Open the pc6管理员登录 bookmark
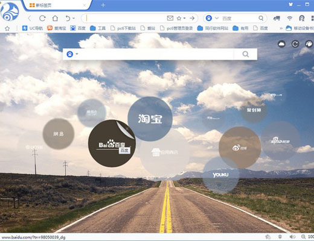The image size is (314, 241). [x=176, y=28]
